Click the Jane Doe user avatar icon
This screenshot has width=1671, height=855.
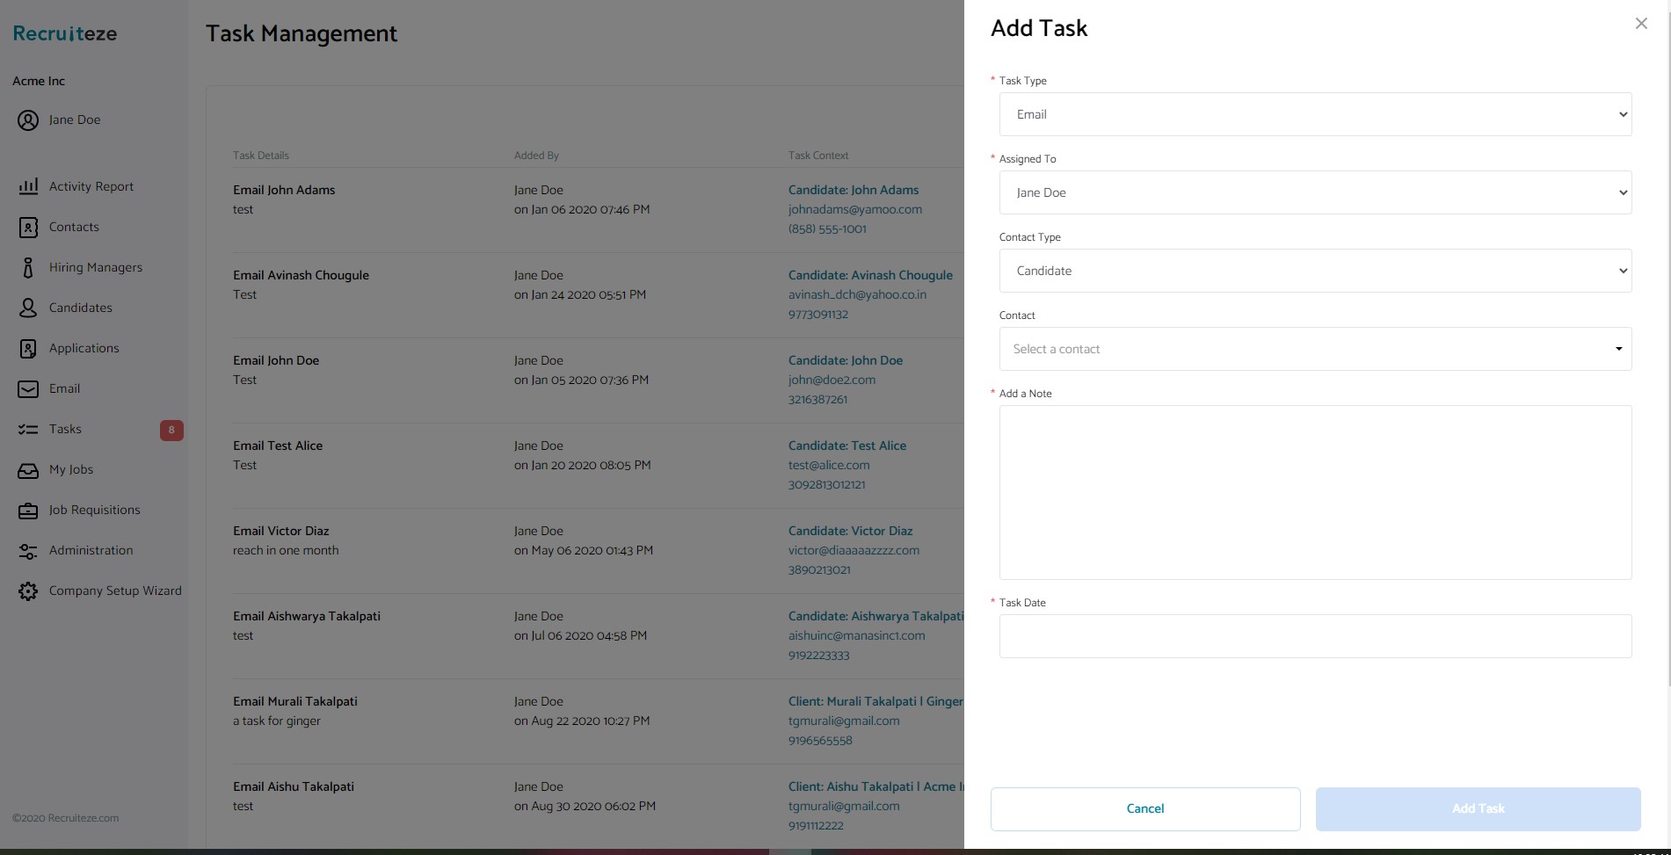(x=28, y=120)
